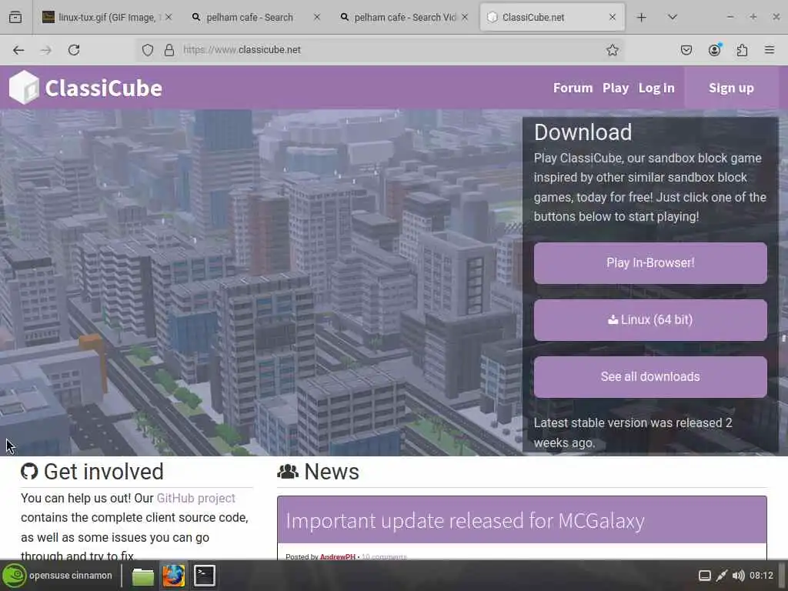Image resolution: width=788 pixels, height=591 pixels.
Task: Close the linux-tux.gif tab
Action: tap(169, 17)
